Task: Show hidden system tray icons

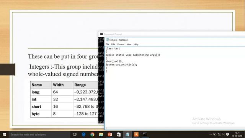Action: point(211,135)
